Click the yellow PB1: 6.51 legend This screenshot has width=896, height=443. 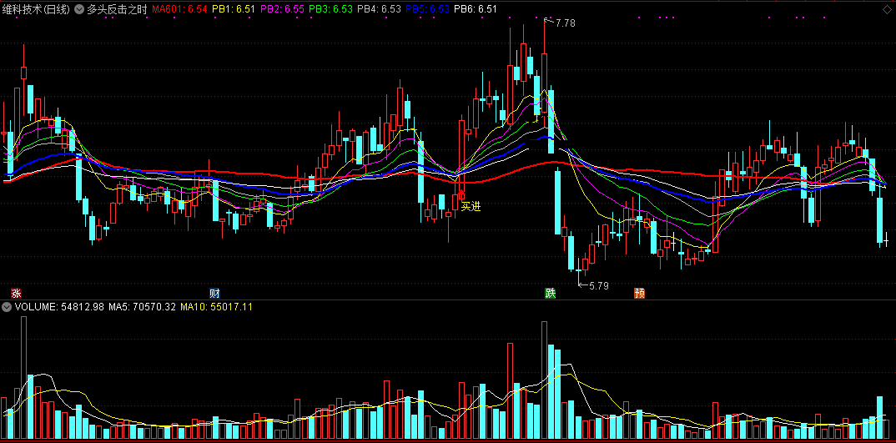[x=234, y=9]
